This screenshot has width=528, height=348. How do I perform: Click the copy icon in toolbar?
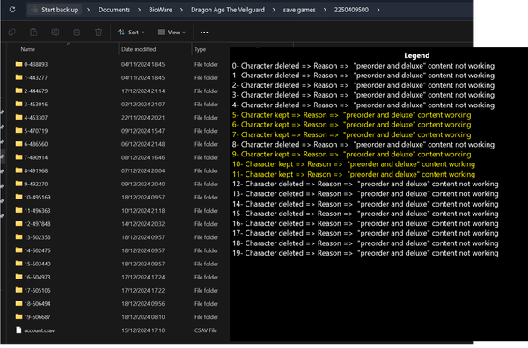click(x=12, y=33)
